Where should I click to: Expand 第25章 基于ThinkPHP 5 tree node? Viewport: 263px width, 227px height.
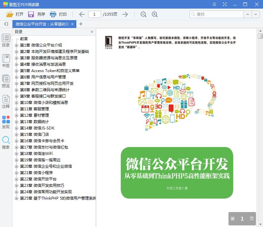(16, 198)
